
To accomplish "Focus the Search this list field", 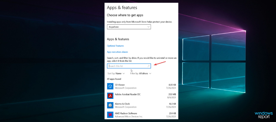I will (129, 66).
